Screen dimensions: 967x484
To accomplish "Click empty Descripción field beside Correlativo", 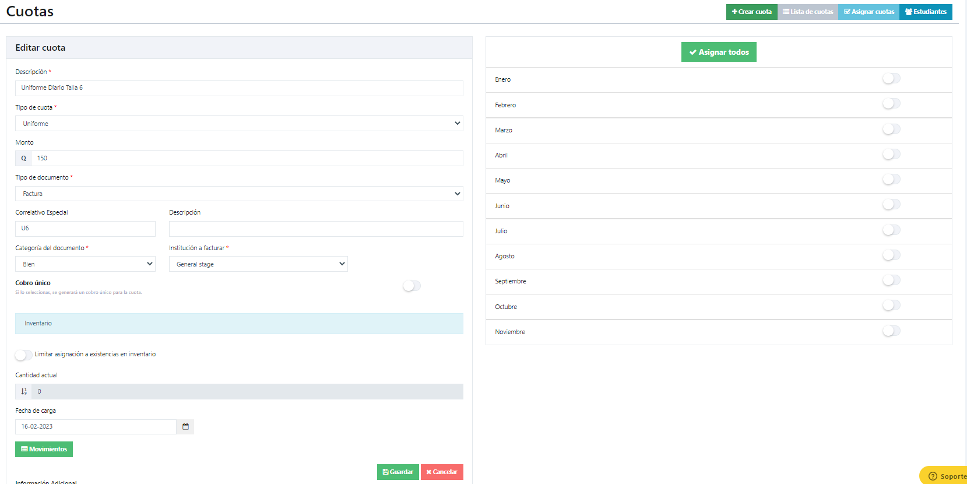I will [316, 229].
